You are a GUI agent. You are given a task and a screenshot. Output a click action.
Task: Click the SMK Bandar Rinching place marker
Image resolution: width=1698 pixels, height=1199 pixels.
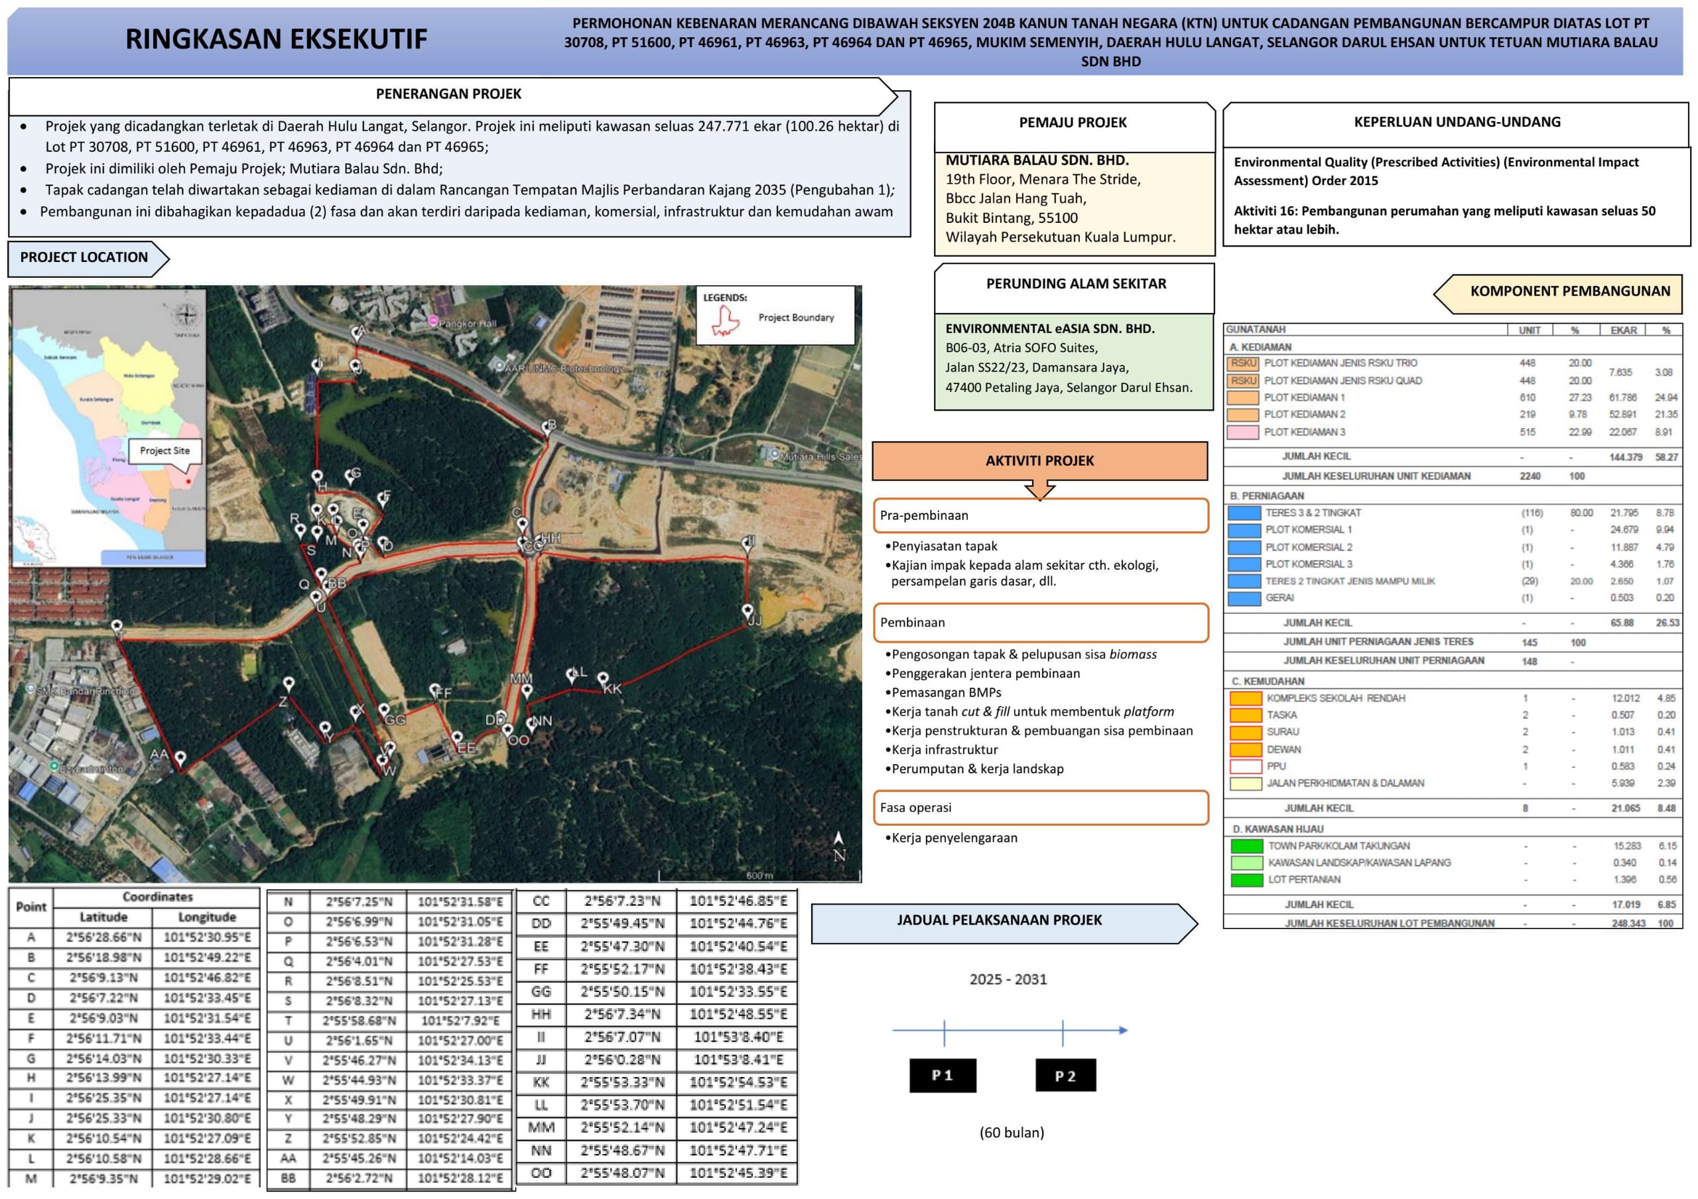coord(30,689)
